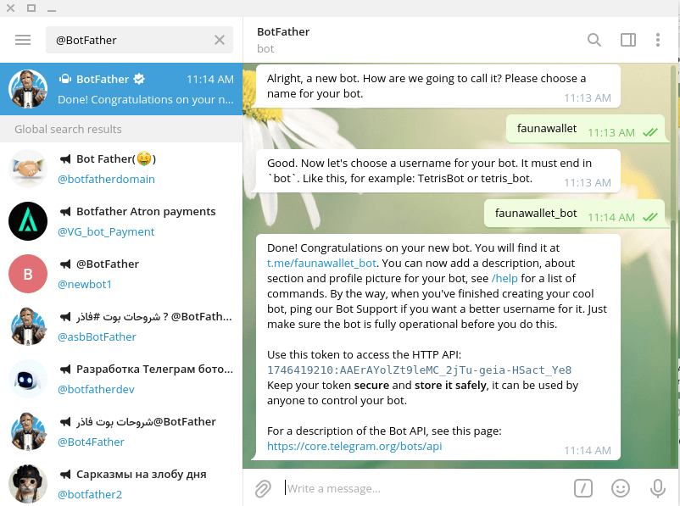Clear the @BotFather search text

pos(220,40)
